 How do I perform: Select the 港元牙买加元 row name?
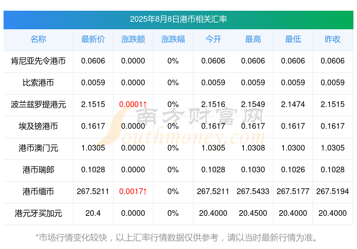(38, 213)
